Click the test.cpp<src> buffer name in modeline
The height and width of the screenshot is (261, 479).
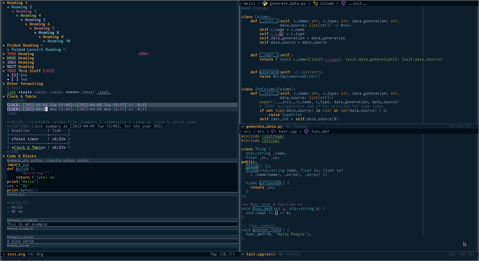coord(261,254)
